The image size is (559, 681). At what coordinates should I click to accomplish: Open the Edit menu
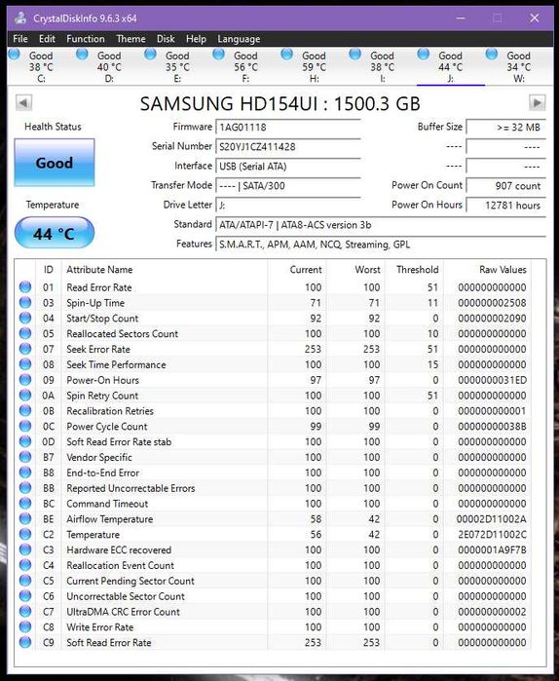tap(47, 39)
